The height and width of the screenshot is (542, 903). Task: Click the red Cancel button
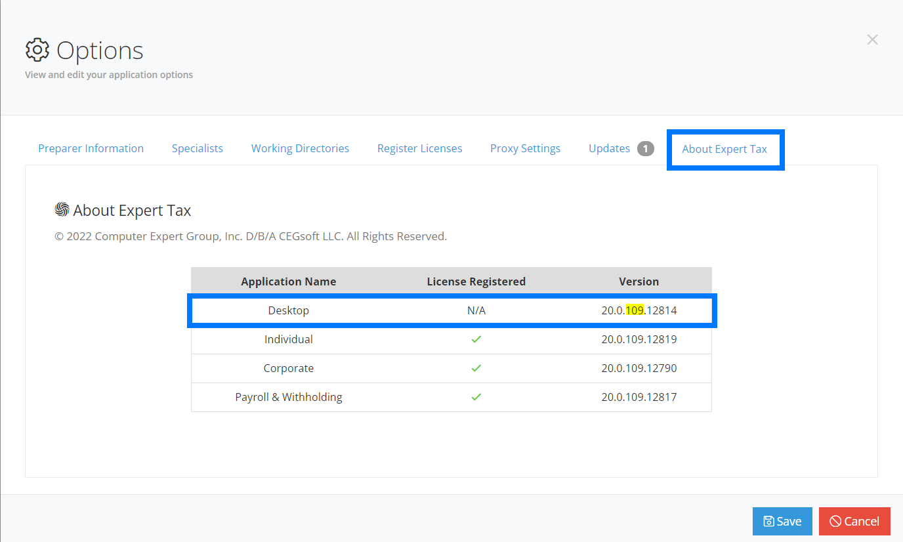[x=854, y=521]
